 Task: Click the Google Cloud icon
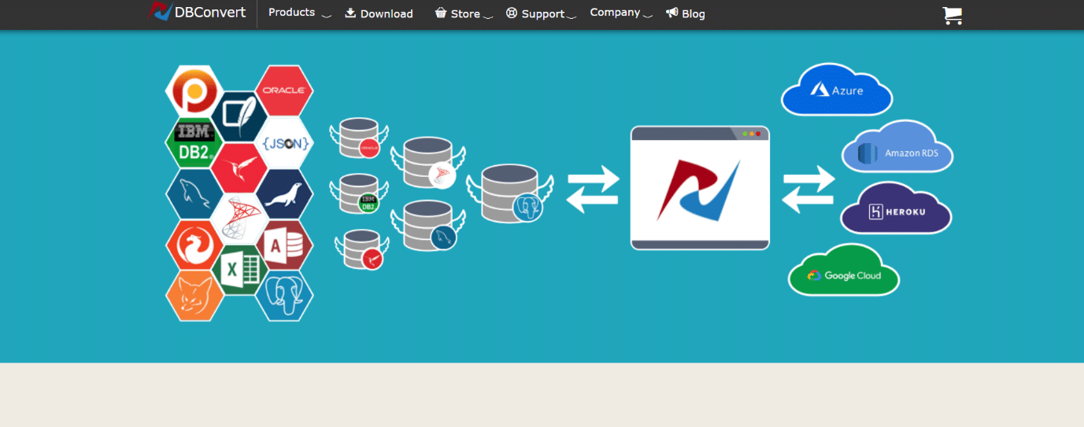(x=844, y=270)
